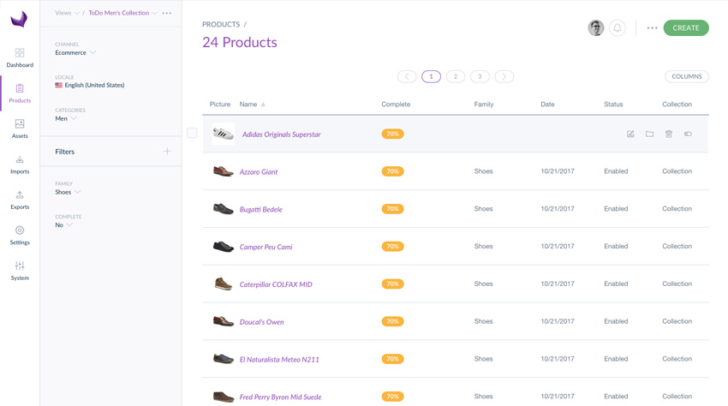Open System sliders icon
This screenshot has height=406, width=728.
(x=20, y=271)
